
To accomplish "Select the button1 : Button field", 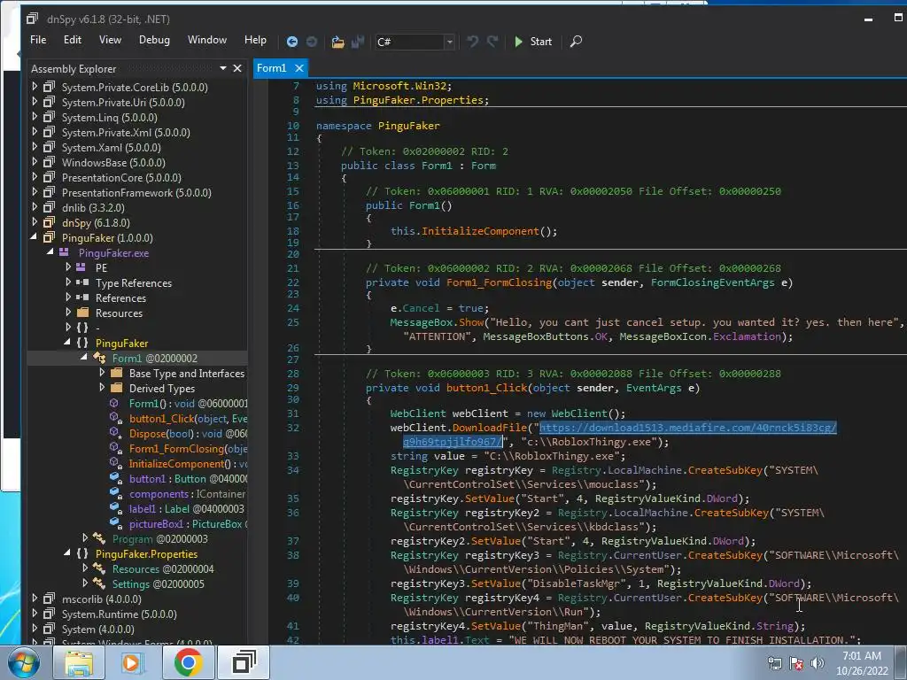I will pos(188,479).
